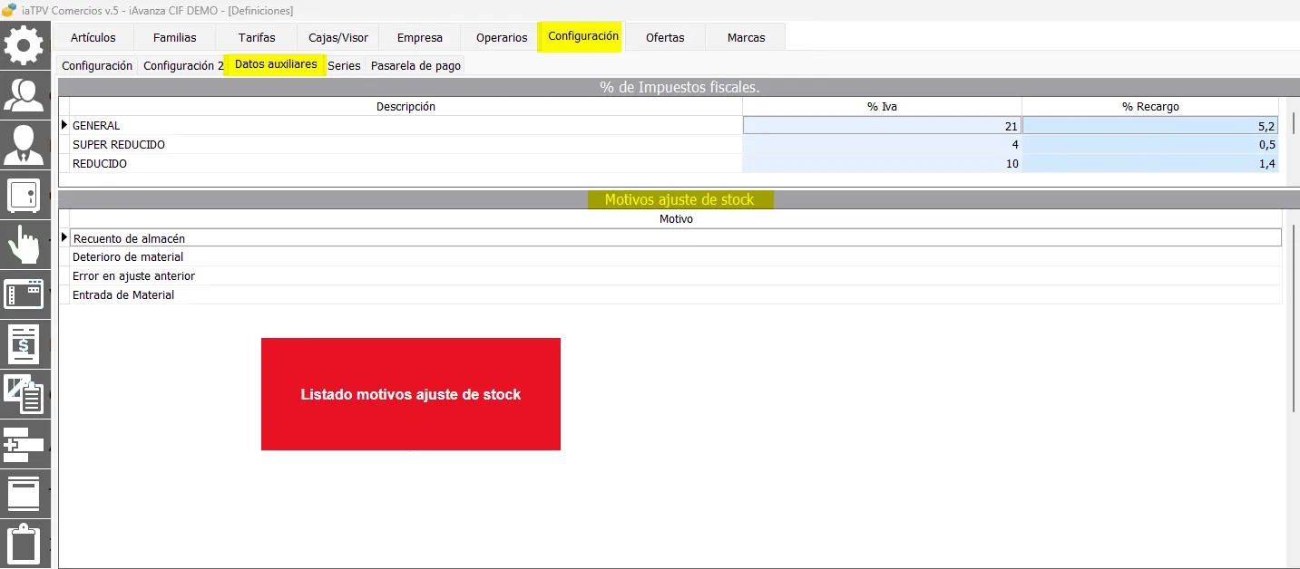This screenshot has height=569, width=1300.
Task: Open the dollar receipt icon
Action: (x=24, y=343)
